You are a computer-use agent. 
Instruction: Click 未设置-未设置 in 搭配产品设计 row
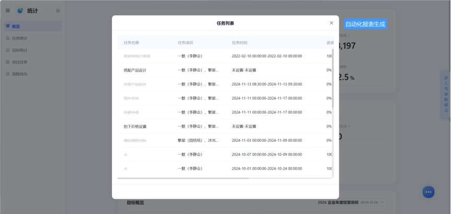click(x=244, y=70)
